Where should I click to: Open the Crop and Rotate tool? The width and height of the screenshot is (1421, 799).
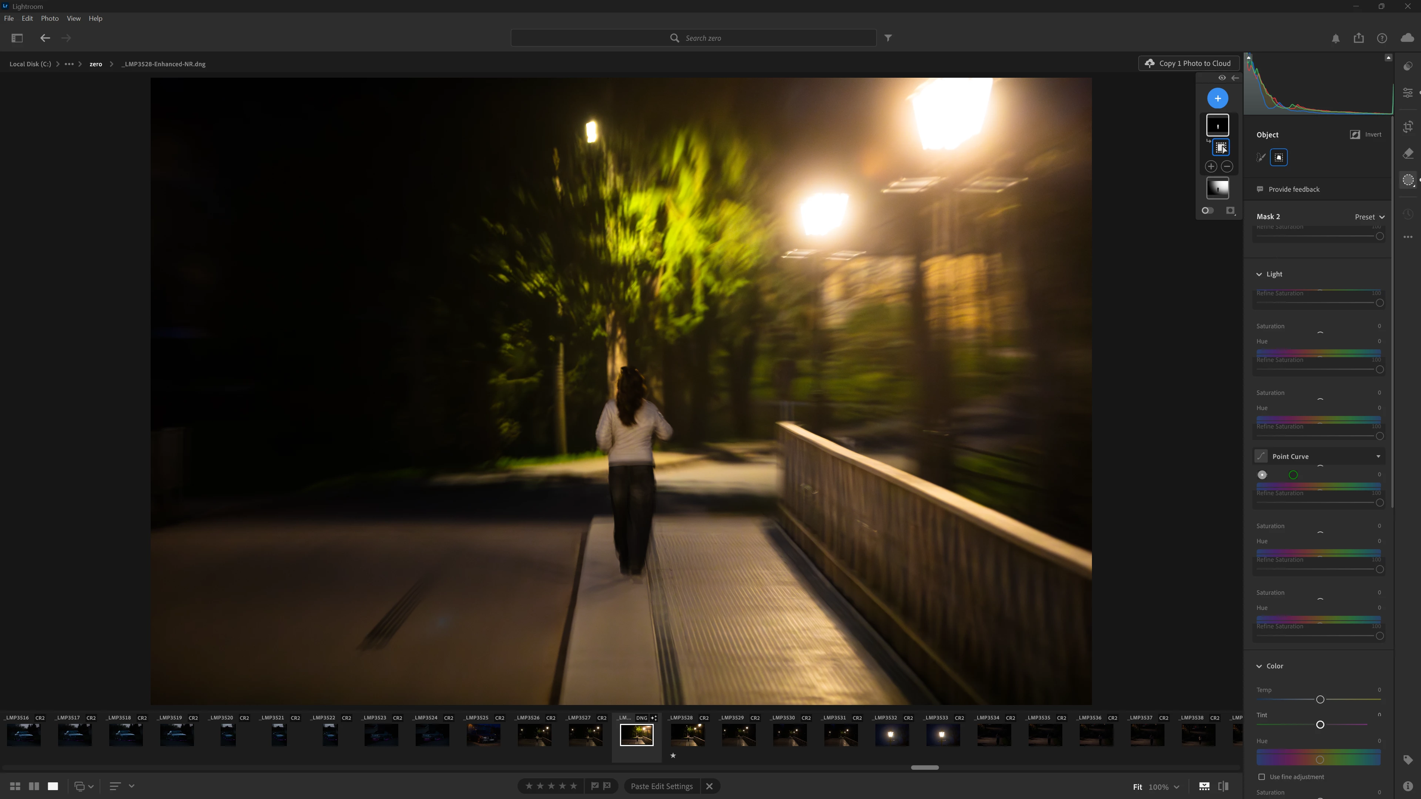tap(1408, 127)
